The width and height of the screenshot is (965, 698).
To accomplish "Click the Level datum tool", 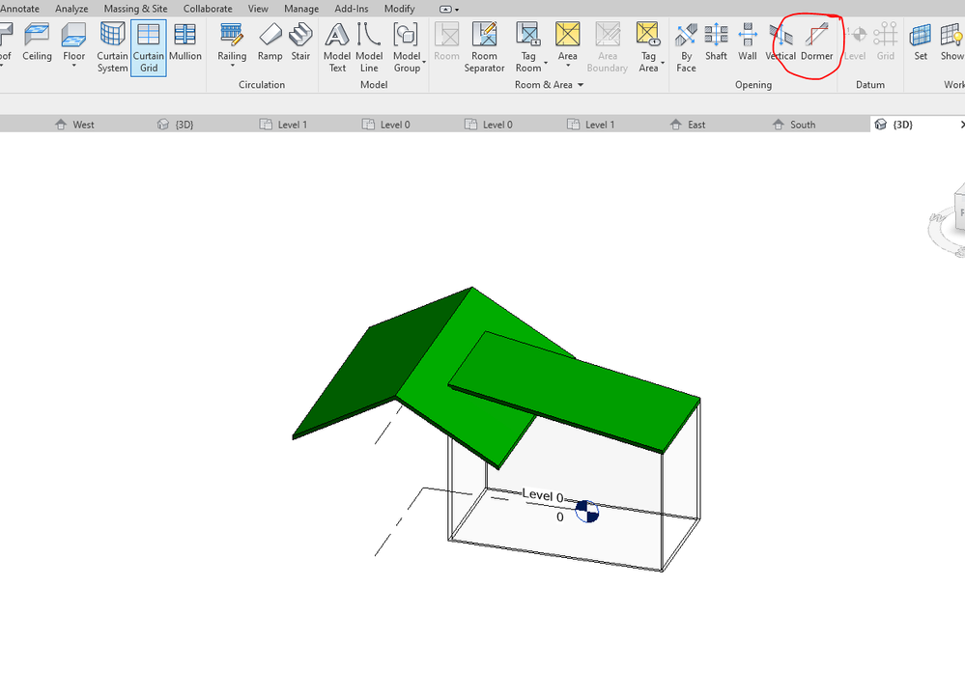I will [x=855, y=42].
